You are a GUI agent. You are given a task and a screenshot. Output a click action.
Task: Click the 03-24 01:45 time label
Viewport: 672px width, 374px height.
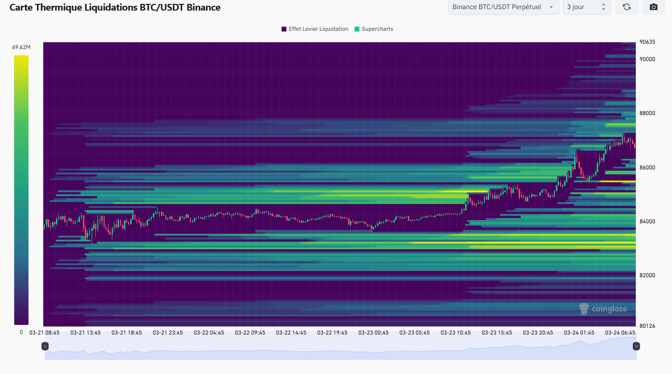point(579,333)
